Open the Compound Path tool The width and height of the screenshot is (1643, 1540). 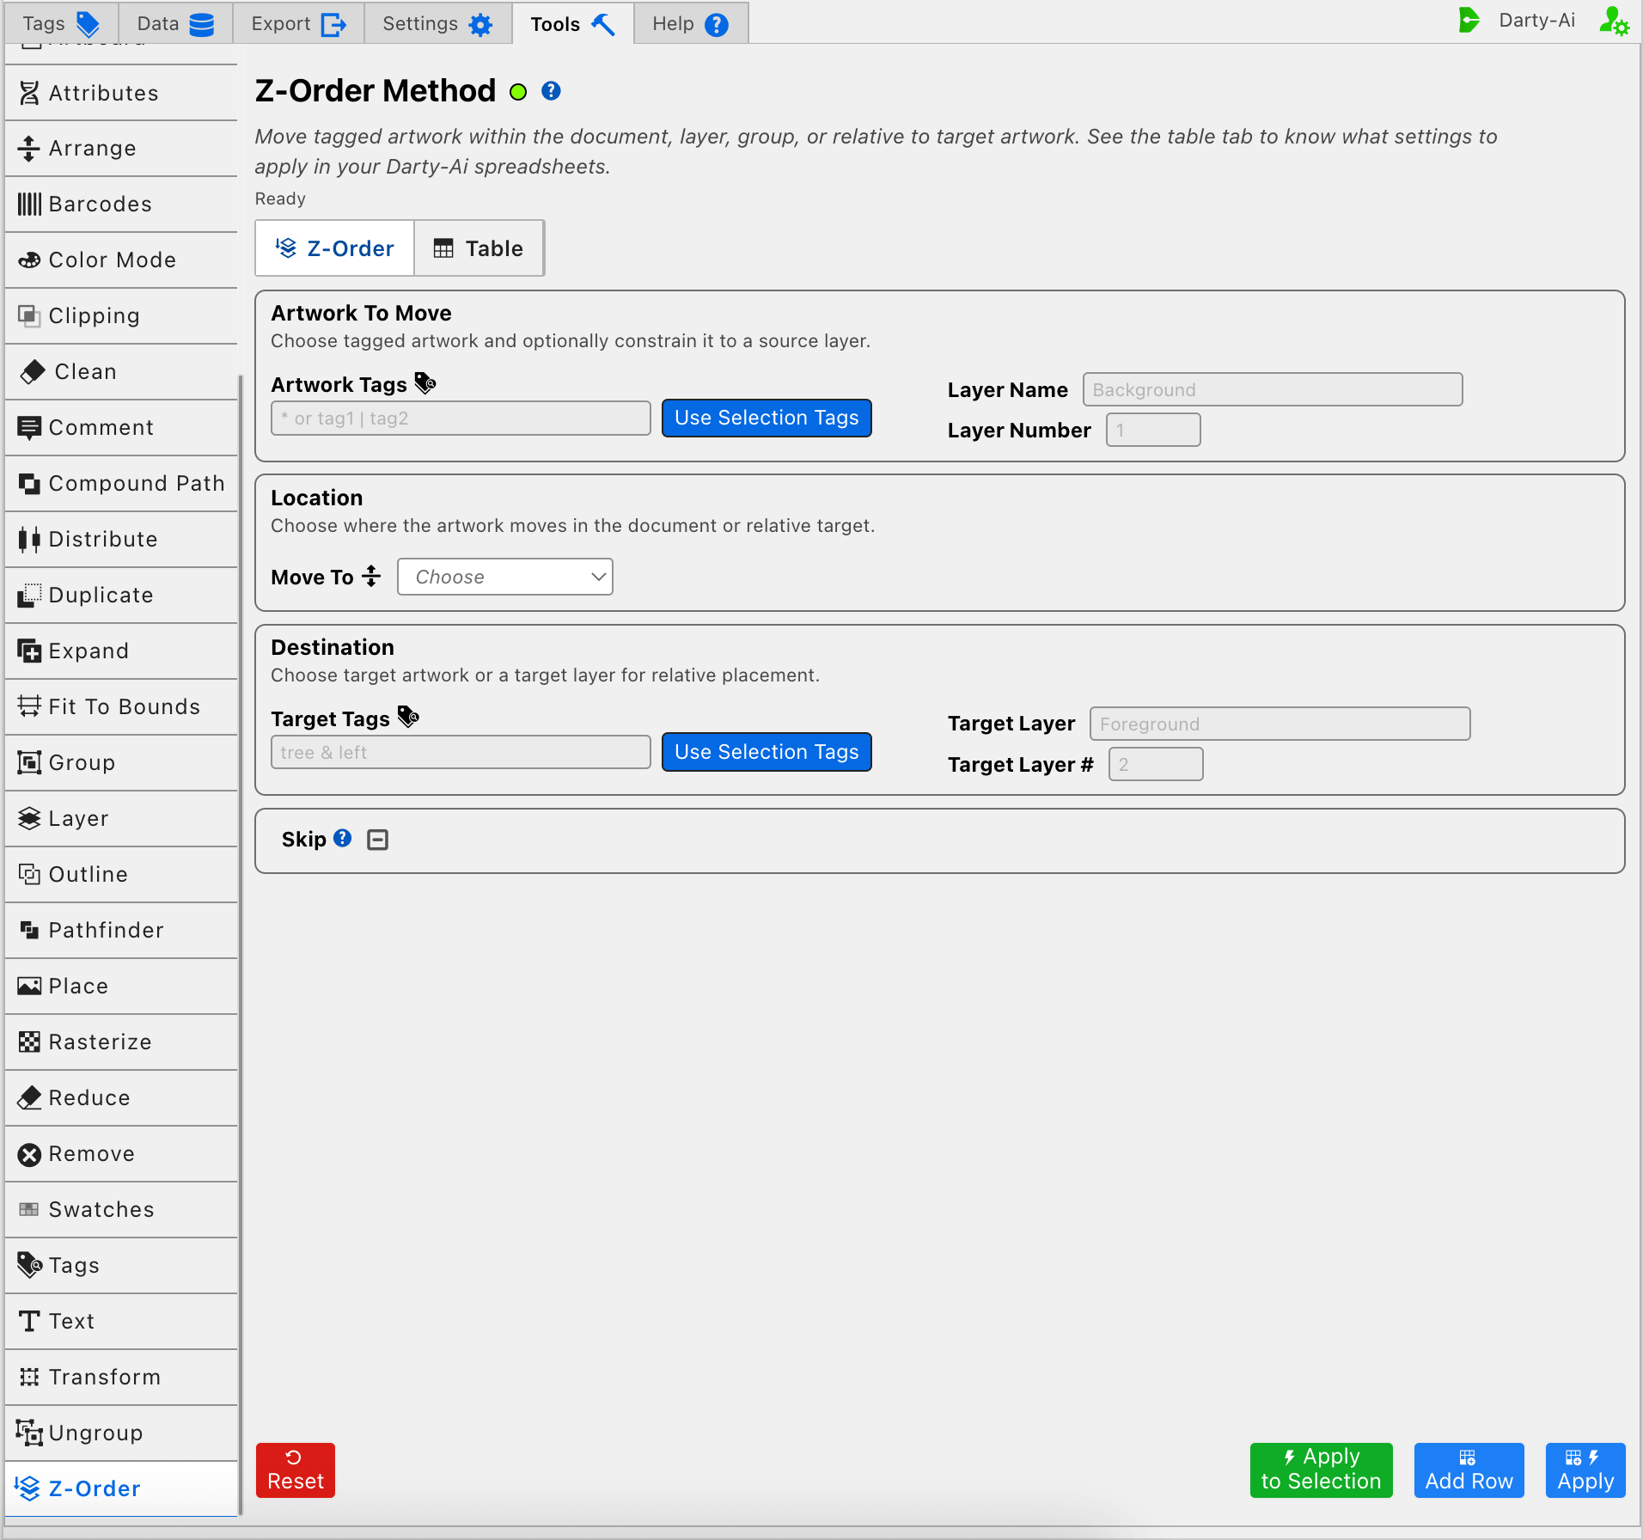point(121,484)
